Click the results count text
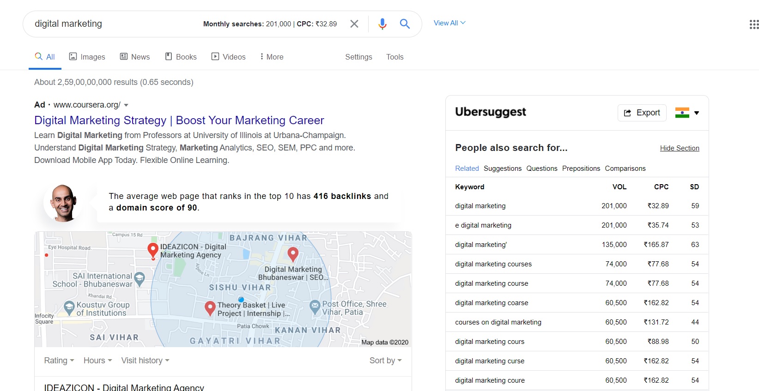Image resolution: width=759 pixels, height=391 pixels. click(114, 82)
